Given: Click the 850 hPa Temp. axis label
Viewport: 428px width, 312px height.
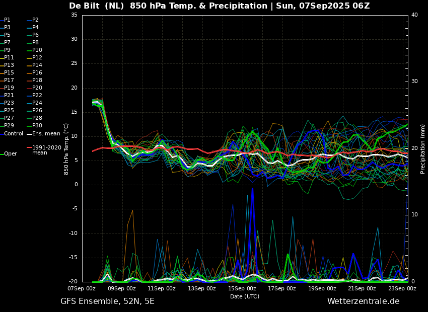Looking at the screenshot, I should pos(66,149).
